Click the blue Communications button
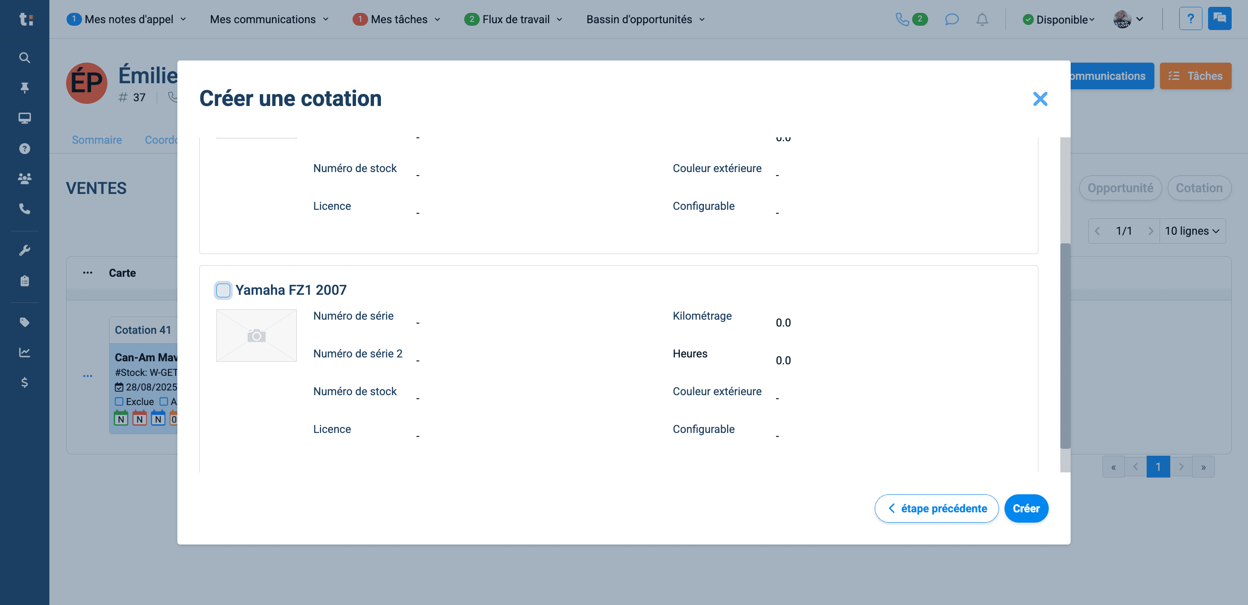The image size is (1248, 605). [x=1112, y=76]
